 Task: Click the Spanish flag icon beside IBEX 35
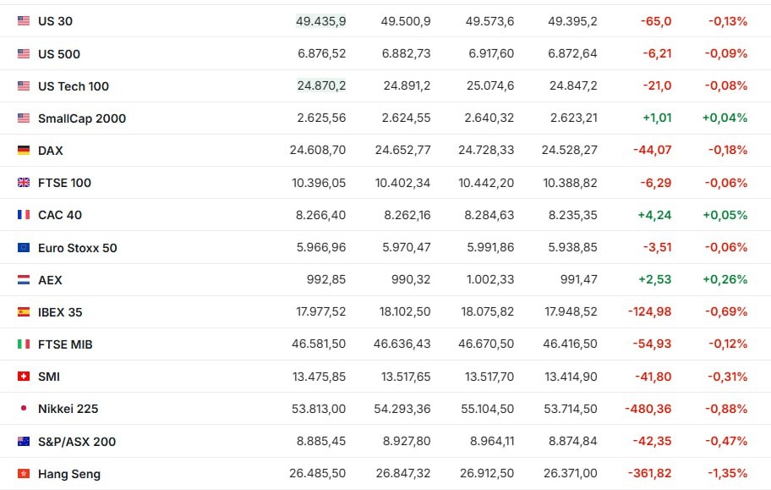tap(24, 312)
